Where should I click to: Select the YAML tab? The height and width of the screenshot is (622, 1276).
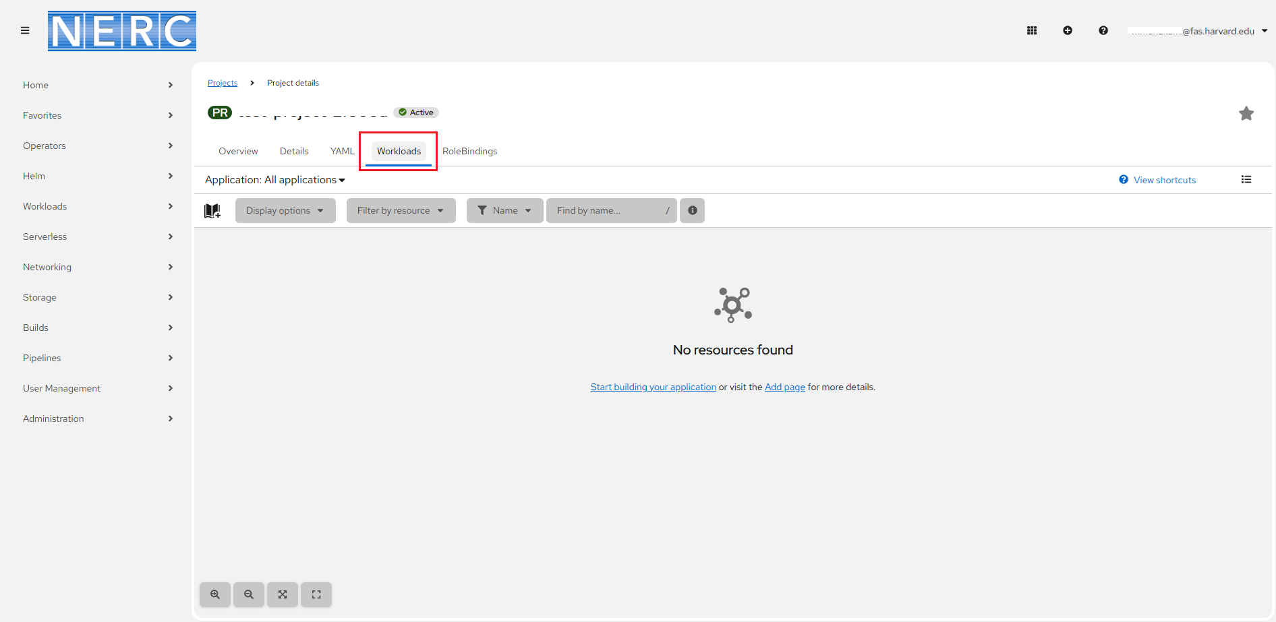(342, 151)
